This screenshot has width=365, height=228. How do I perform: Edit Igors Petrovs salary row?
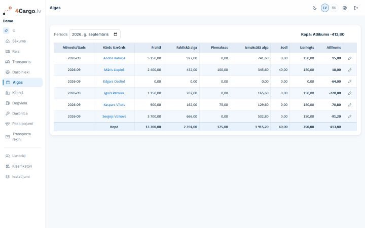pos(350,93)
